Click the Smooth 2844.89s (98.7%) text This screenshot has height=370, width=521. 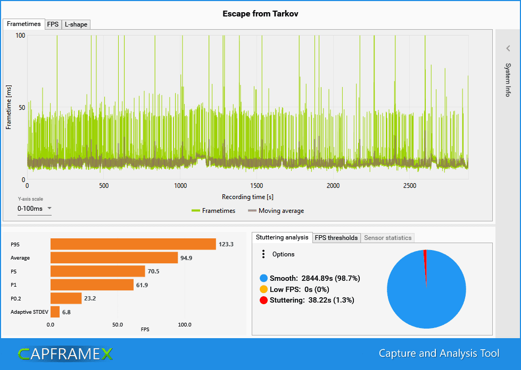pyautogui.click(x=315, y=278)
